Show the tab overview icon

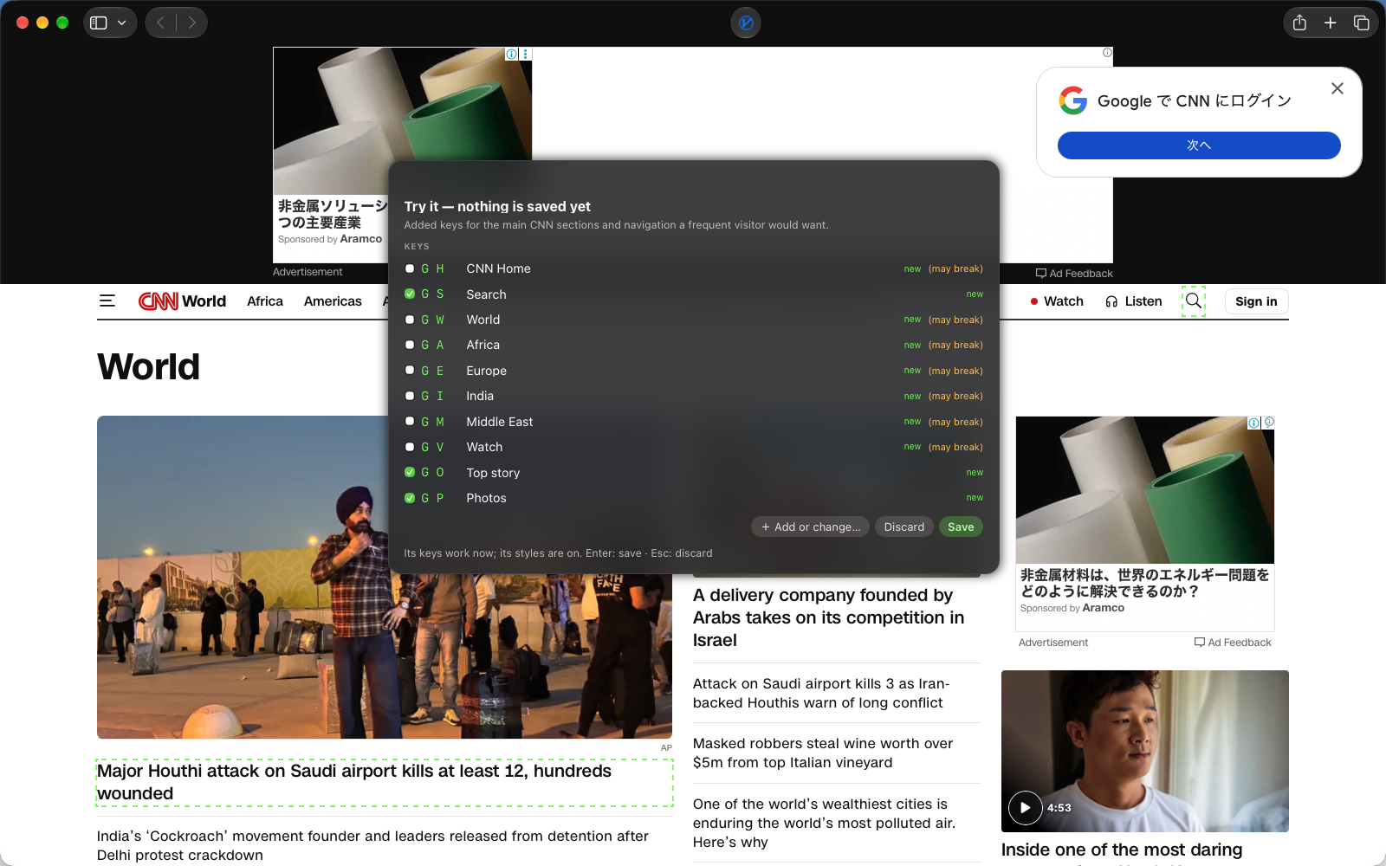click(1362, 23)
